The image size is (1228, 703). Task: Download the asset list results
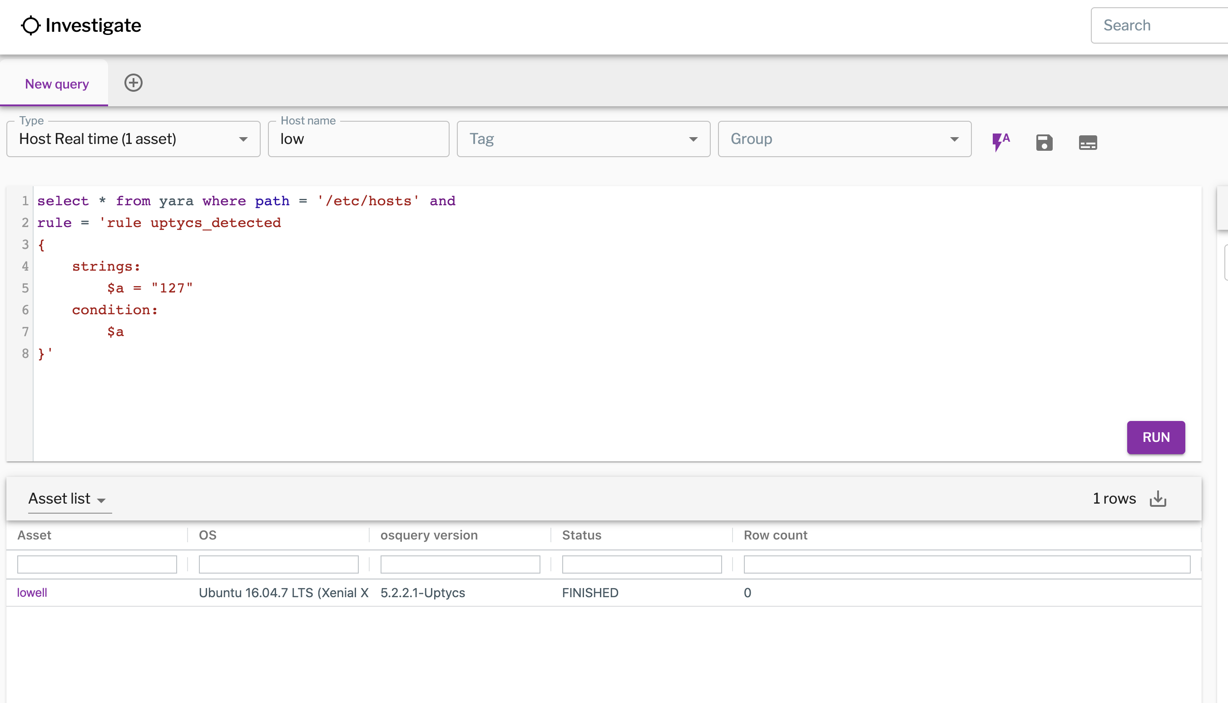[x=1158, y=499]
